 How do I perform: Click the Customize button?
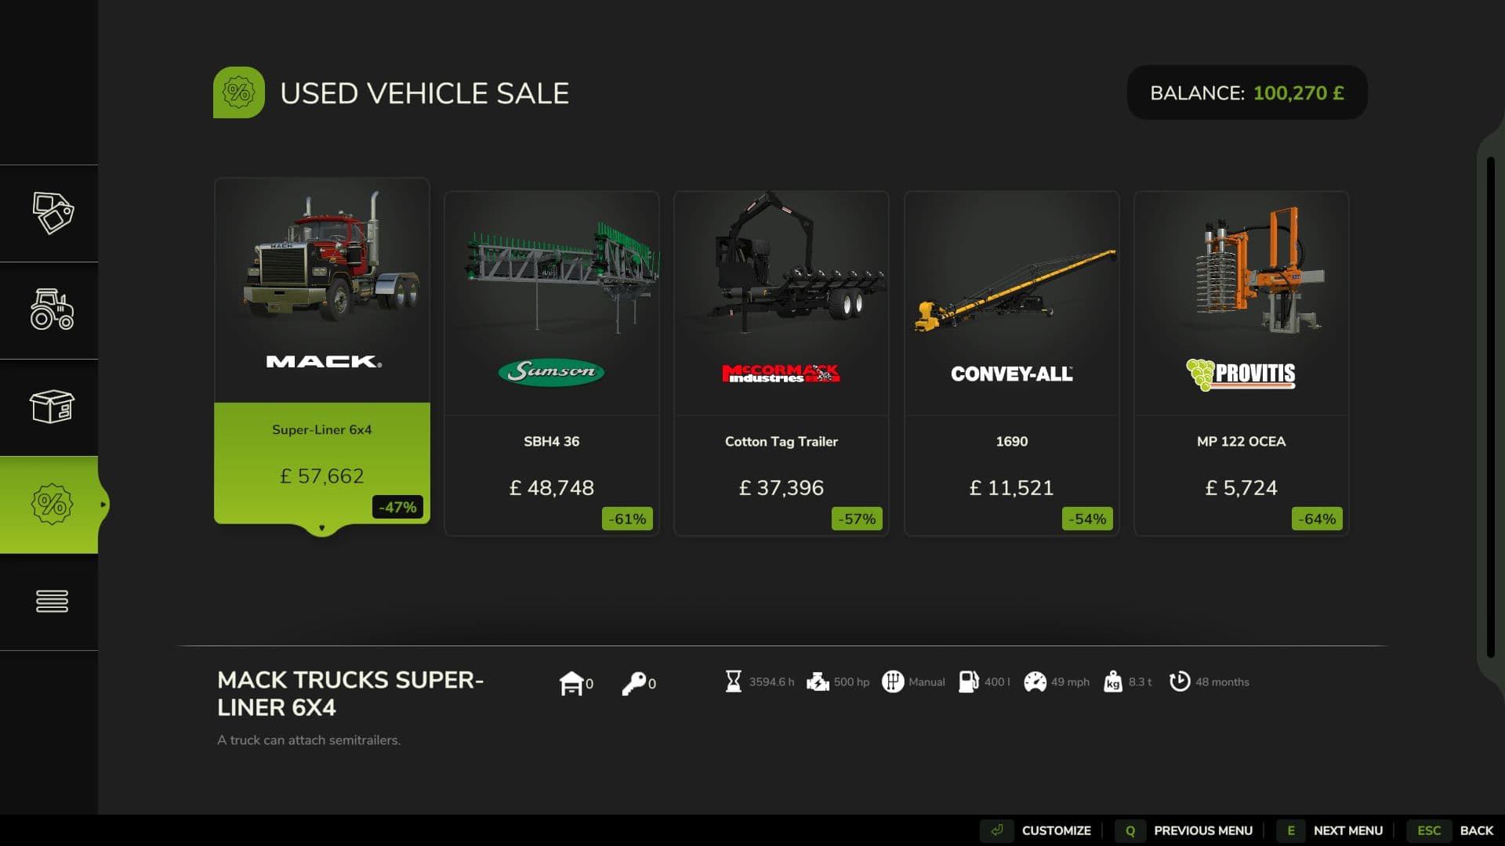click(x=1037, y=830)
